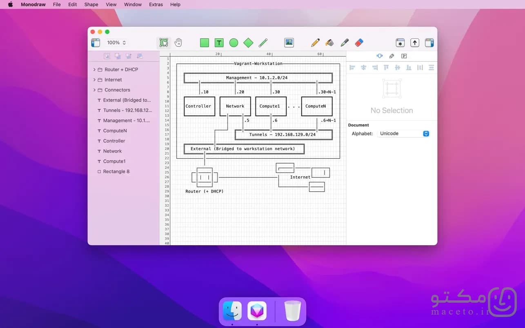Viewport: 525px width, 328px height.
Task: Select the Diamond shape tool
Action: pyautogui.click(x=248, y=42)
